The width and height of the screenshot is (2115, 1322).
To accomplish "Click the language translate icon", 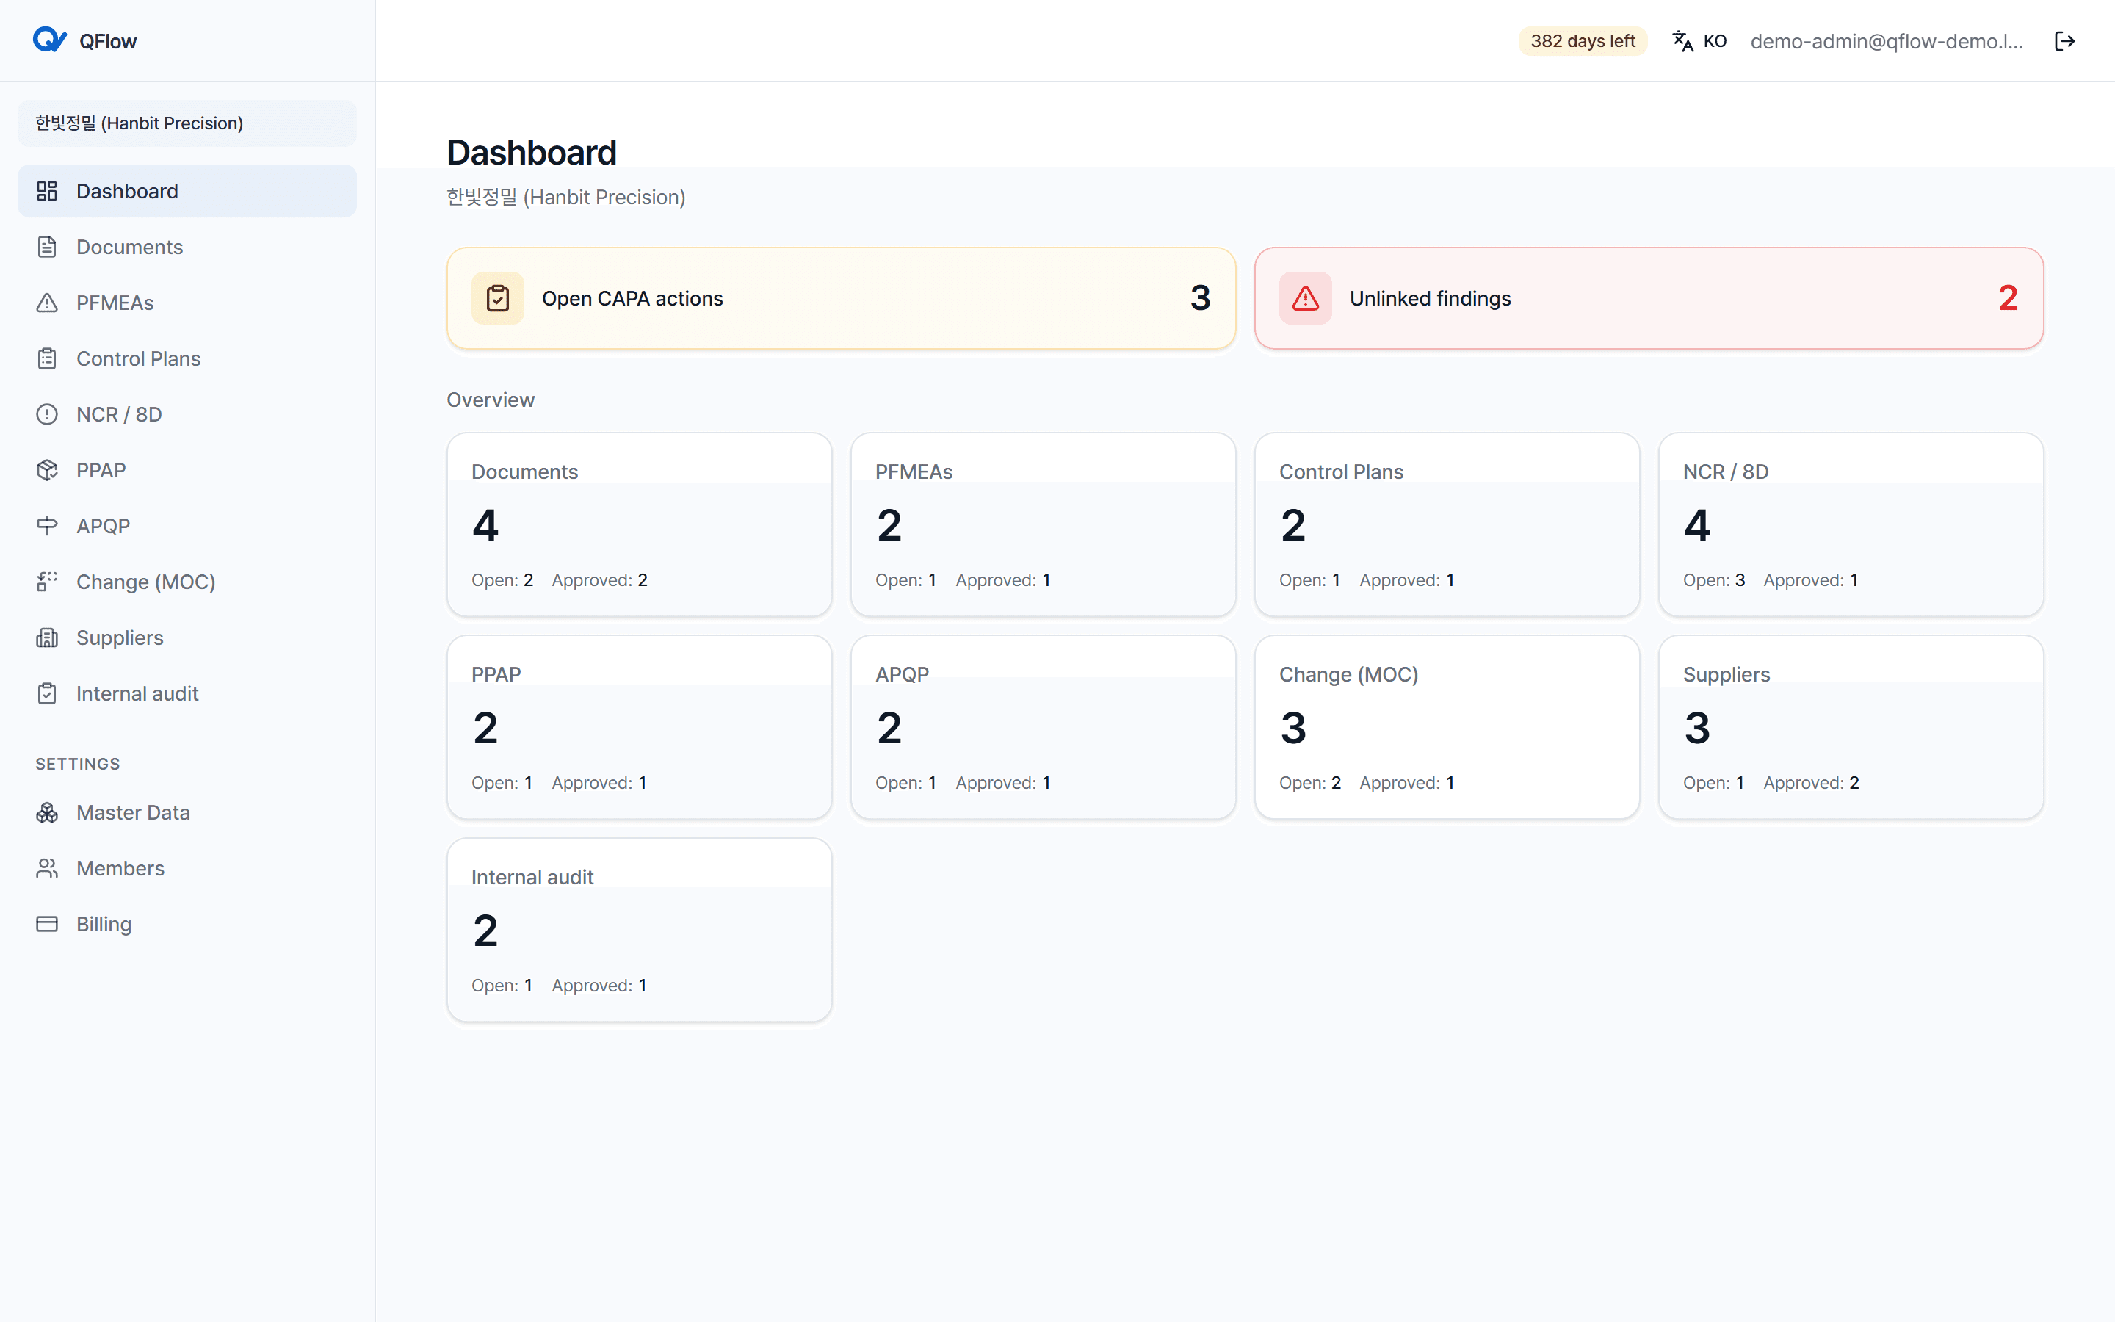I will [1682, 41].
